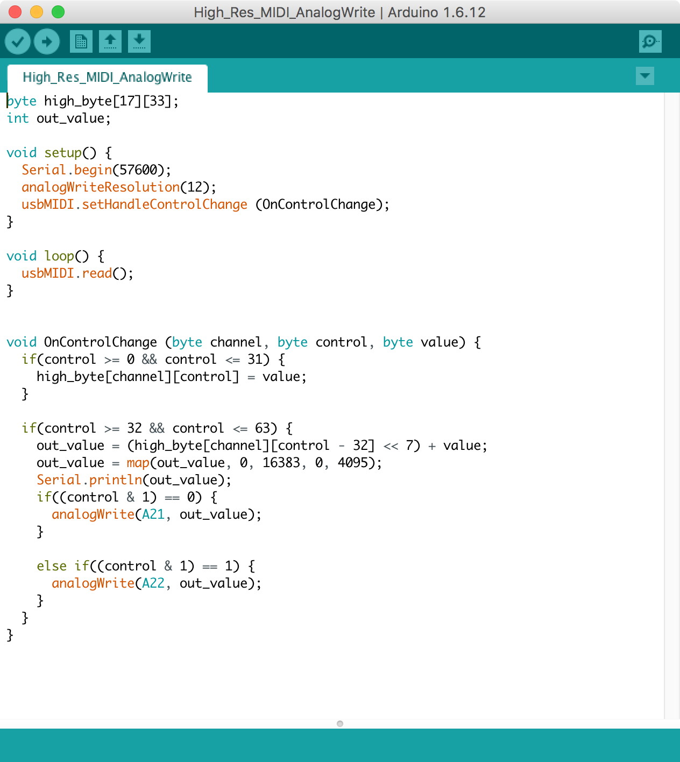Click the Upload button in the toolbar
680x762 pixels.
point(46,41)
